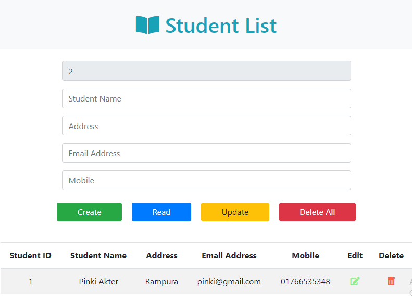Click the Student Name input field

pyautogui.click(x=206, y=98)
